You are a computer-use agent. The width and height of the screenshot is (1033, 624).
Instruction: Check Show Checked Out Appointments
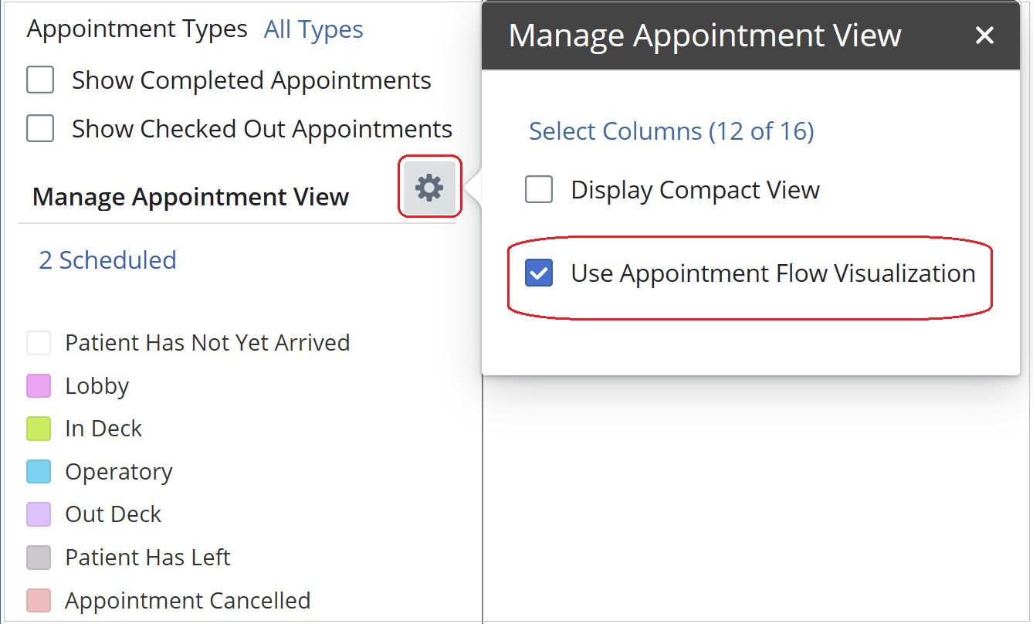pos(39,128)
